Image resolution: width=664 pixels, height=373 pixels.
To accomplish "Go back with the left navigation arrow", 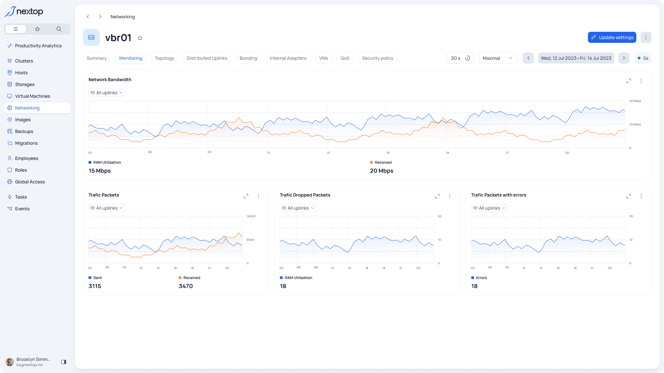I will click(x=88, y=17).
